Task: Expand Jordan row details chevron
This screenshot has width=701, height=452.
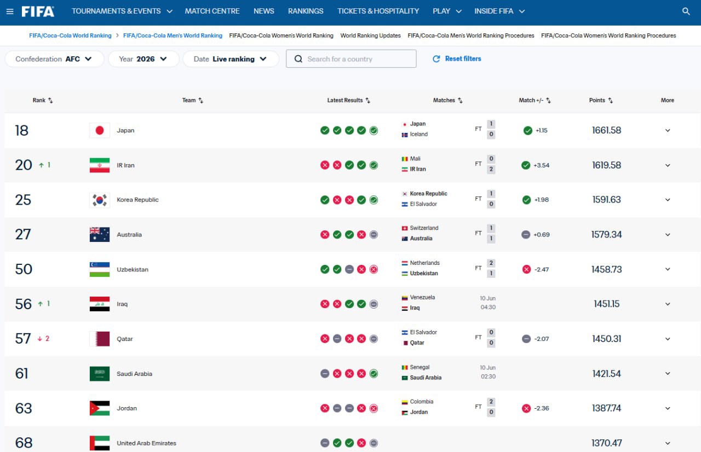Action: pyautogui.click(x=668, y=408)
